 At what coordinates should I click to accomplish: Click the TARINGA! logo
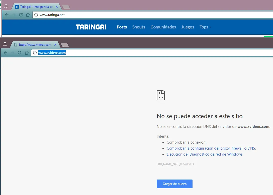(x=91, y=27)
